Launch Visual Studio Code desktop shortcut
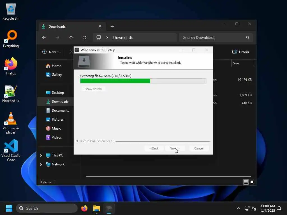The width and height of the screenshot is (287, 215). 11,151
